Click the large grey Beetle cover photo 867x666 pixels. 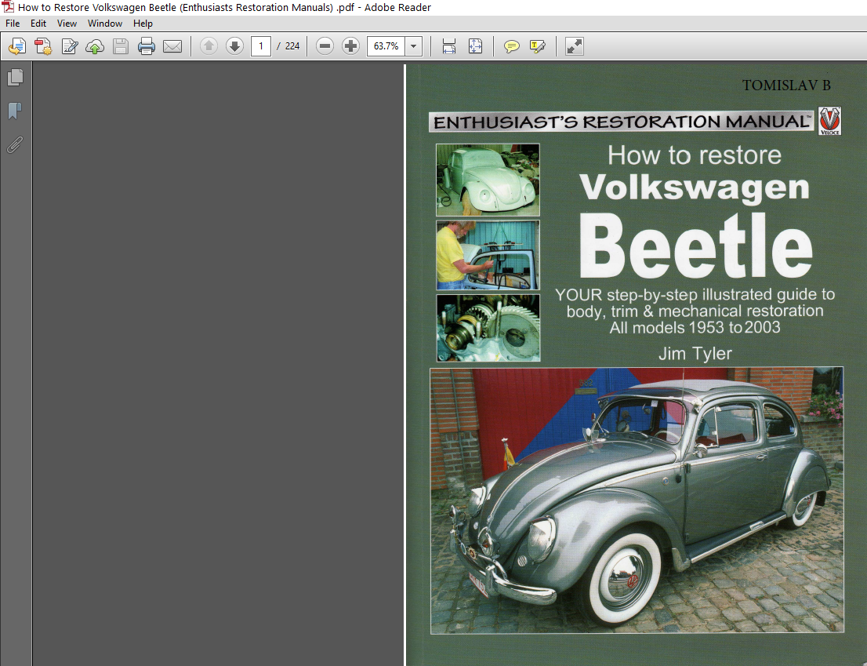(x=637, y=500)
